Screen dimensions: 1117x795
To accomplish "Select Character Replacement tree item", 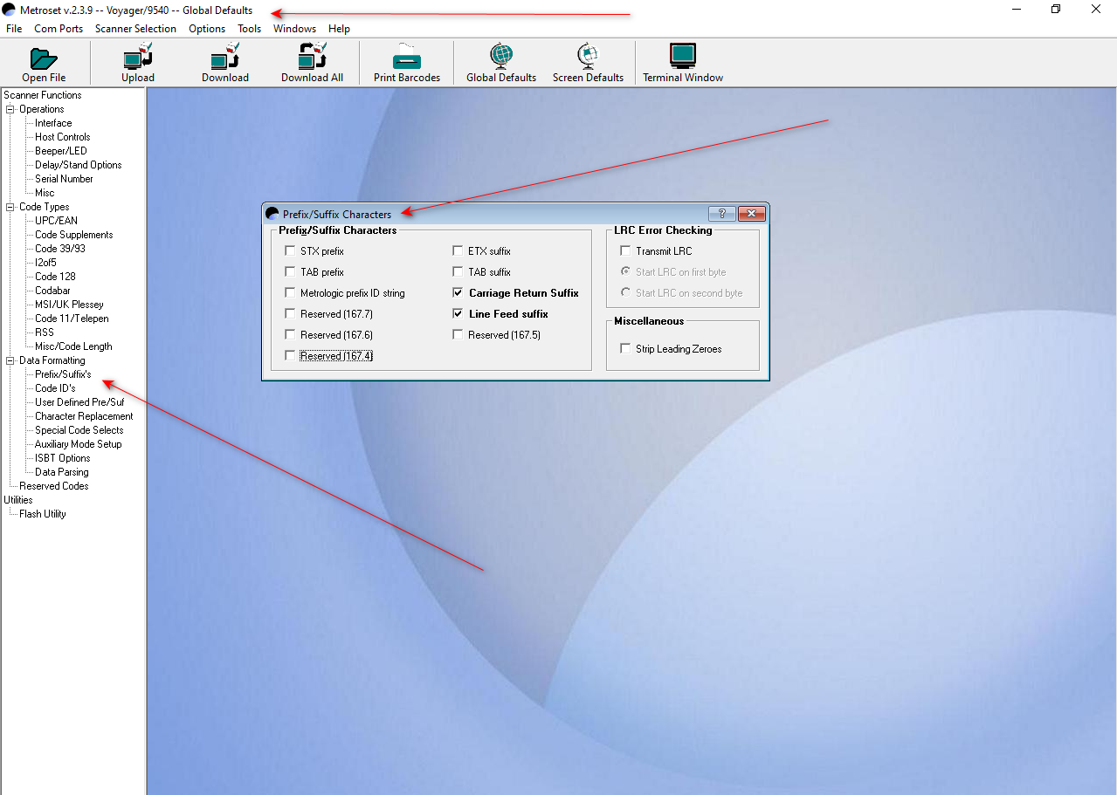I will click(x=84, y=416).
